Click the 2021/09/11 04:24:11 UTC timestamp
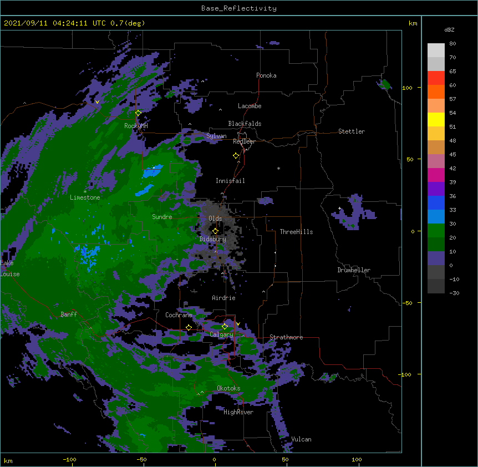 pos(55,23)
